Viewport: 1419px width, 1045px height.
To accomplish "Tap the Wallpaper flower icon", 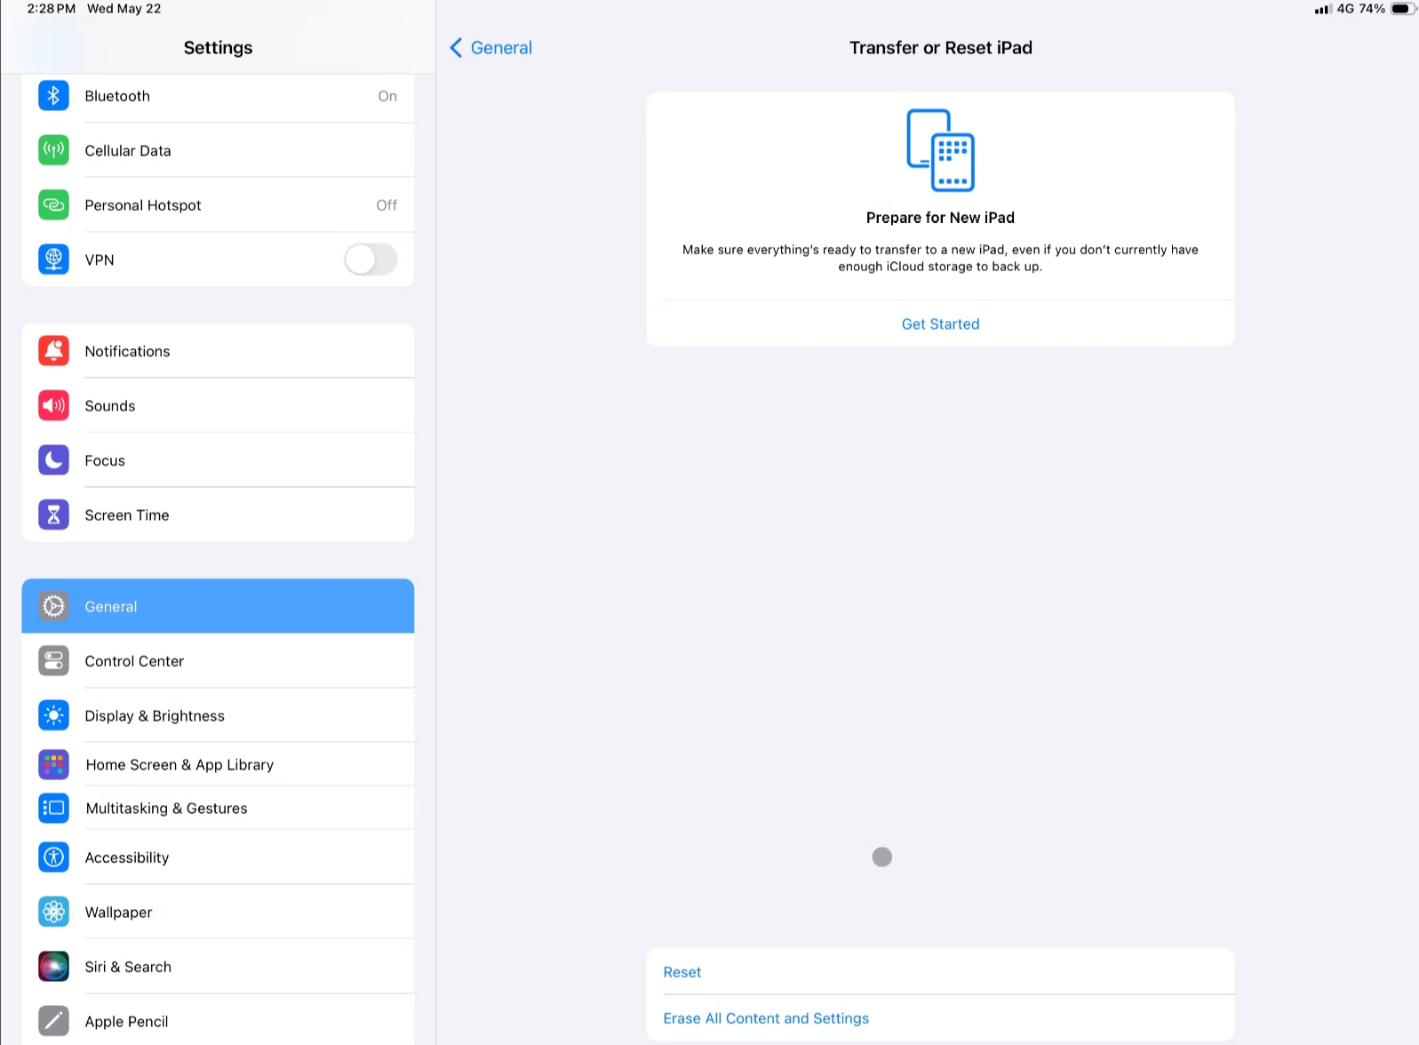I will [53, 912].
